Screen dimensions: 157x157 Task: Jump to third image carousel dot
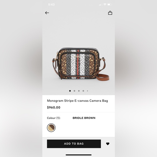tap(79, 91)
